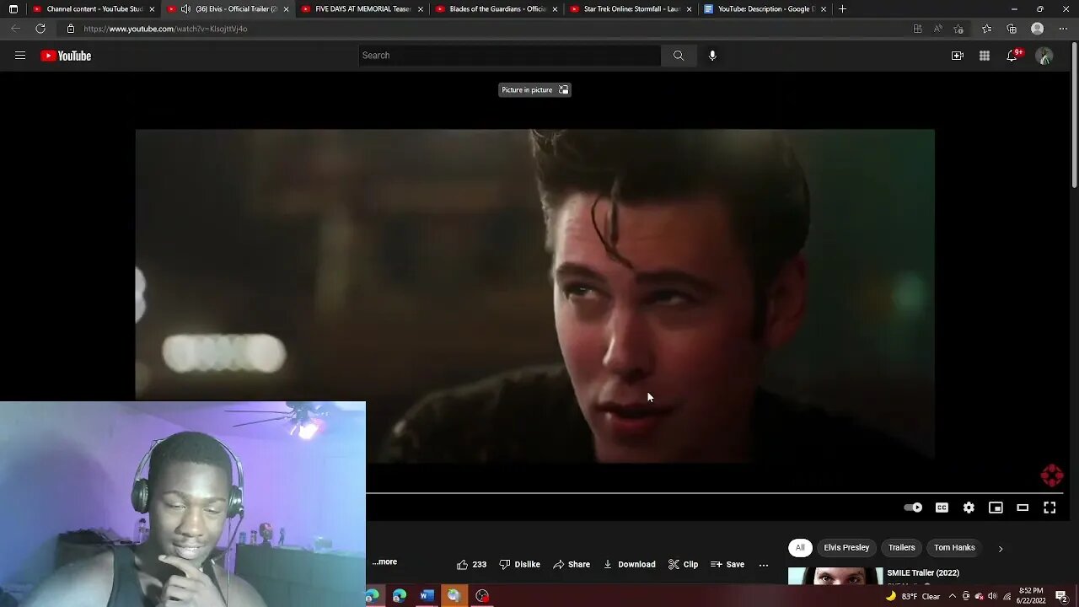
Task: Click the video progress bar
Action: coord(714,494)
